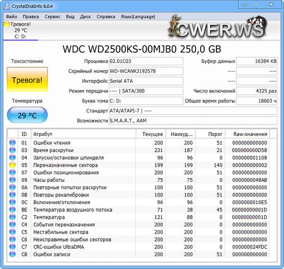Click the 29 °C temperature button
This screenshot has width=284, height=269.
point(27,115)
